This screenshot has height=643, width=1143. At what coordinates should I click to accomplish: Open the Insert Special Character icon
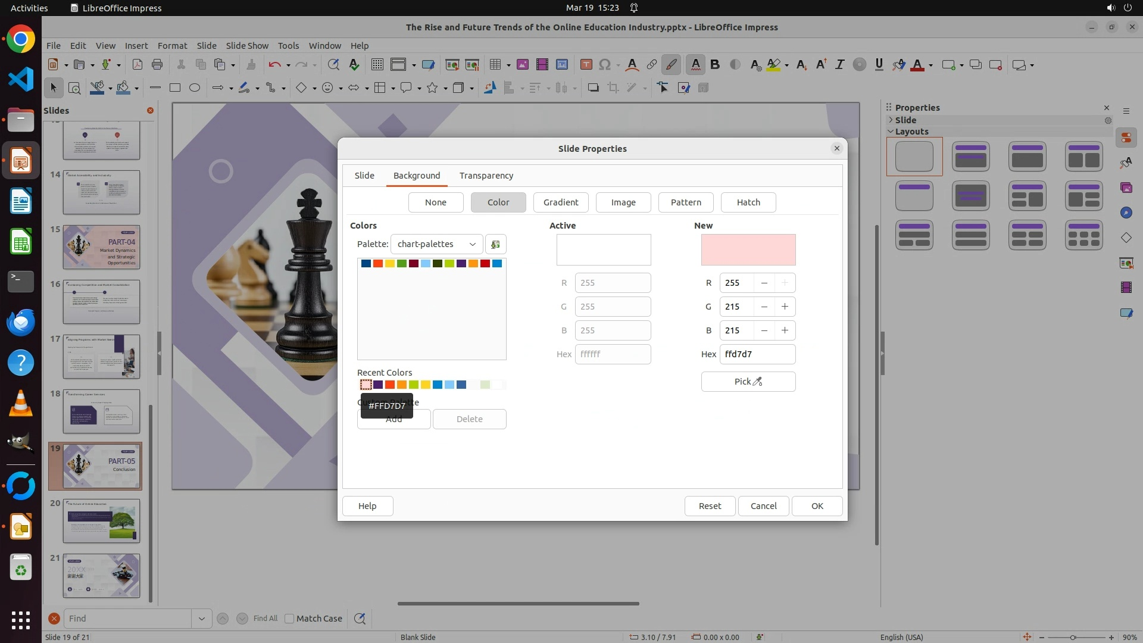click(605, 65)
